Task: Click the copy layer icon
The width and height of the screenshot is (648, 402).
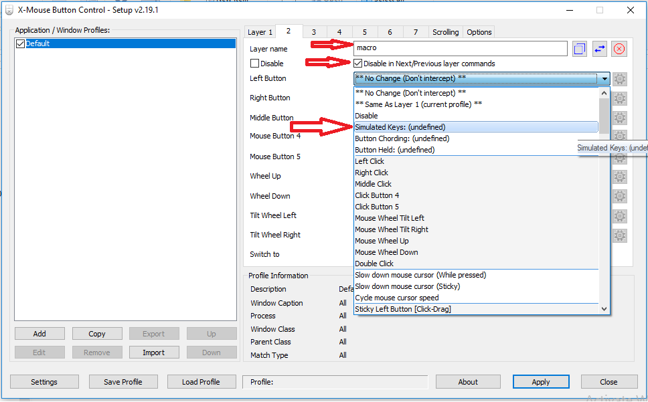Action: (580, 49)
